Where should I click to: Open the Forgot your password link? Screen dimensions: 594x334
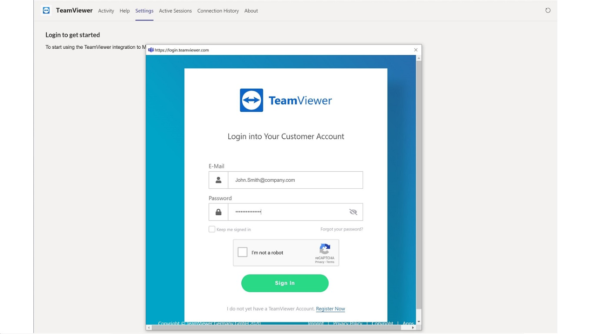[x=342, y=229]
